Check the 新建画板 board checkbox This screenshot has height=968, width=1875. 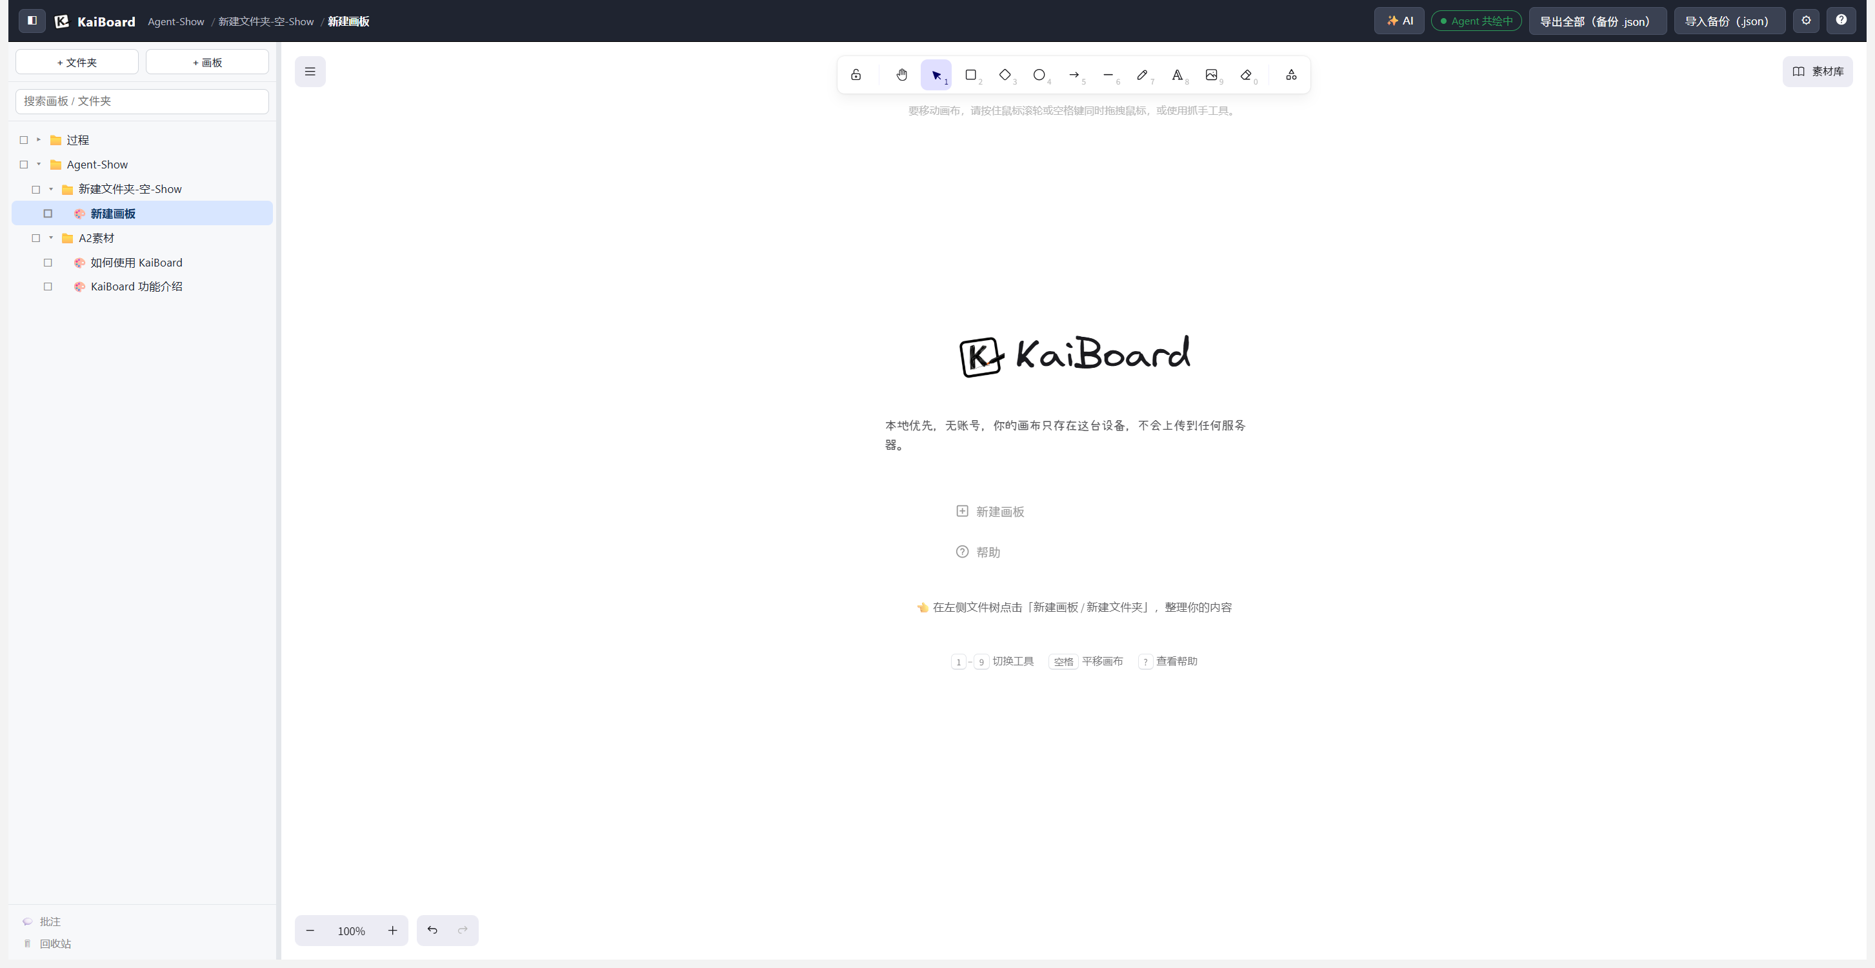[x=48, y=213]
